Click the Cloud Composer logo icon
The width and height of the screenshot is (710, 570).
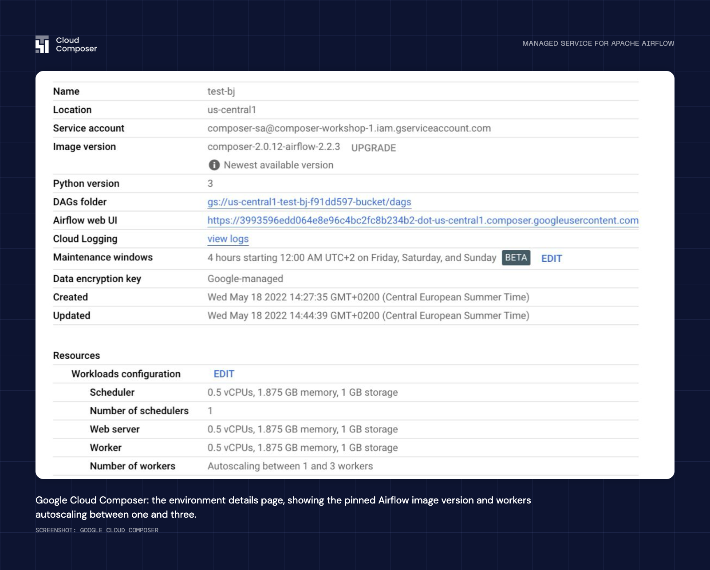pos(42,44)
